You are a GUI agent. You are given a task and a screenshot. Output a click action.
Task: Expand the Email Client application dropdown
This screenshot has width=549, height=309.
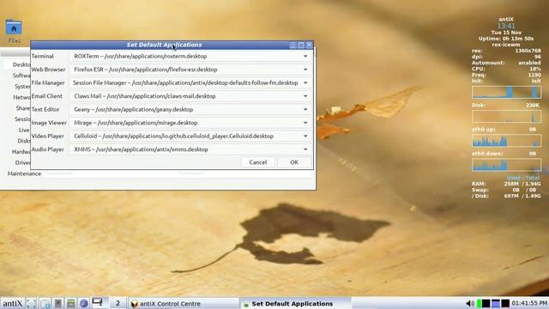tap(305, 96)
